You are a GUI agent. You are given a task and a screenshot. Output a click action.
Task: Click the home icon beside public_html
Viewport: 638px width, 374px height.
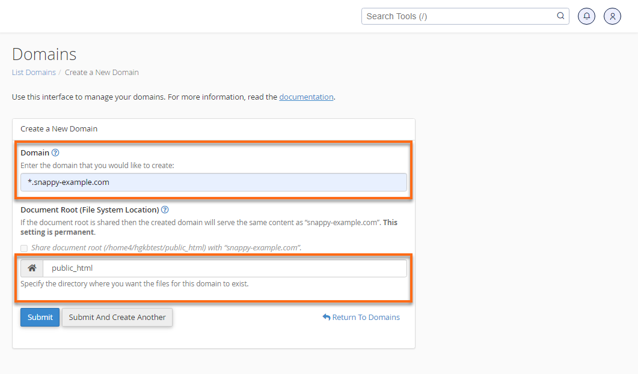pyautogui.click(x=32, y=268)
